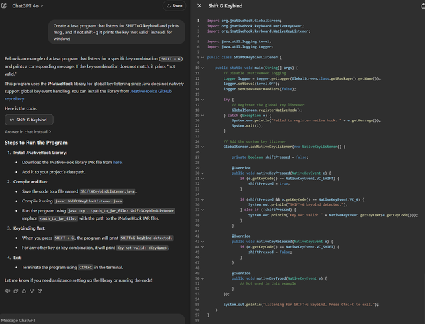This screenshot has width=425, height=324.
Task: Copy the response using the copy icon
Action: pos(16,291)
